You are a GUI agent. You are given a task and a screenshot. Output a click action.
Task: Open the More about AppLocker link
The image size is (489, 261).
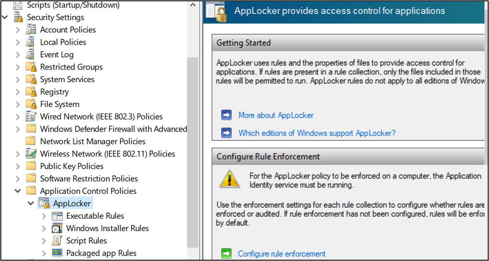pos(276,115)
